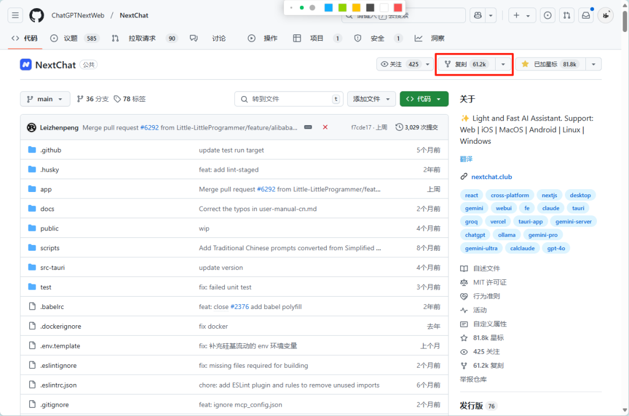Viewport: 629px width, 416px height.
Task: Open the .github folder
Action: [x=51, y=150]
